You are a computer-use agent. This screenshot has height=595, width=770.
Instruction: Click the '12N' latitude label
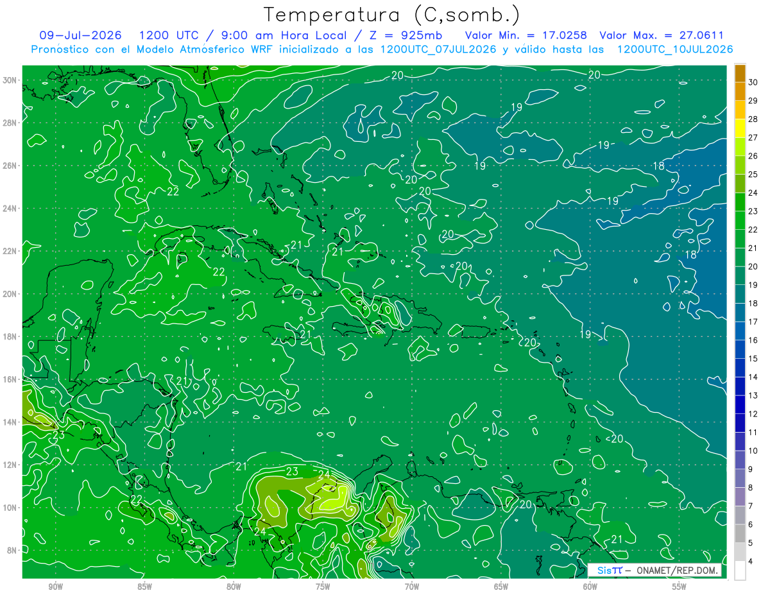point(10,465)
